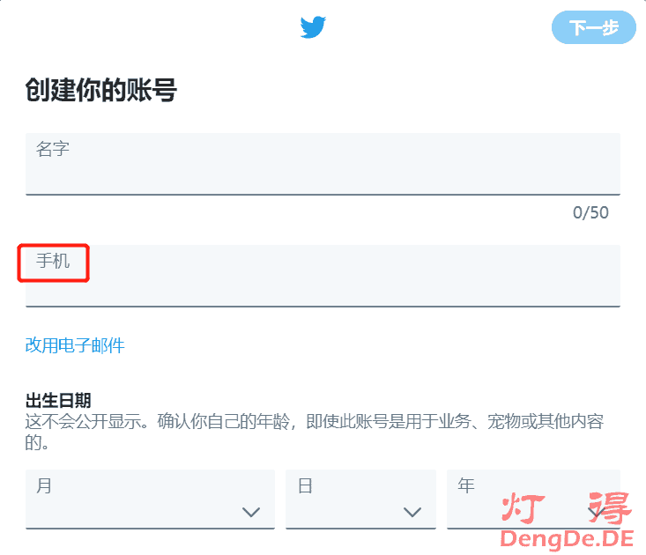Click the red 得 watermark character

coord(610,507)
